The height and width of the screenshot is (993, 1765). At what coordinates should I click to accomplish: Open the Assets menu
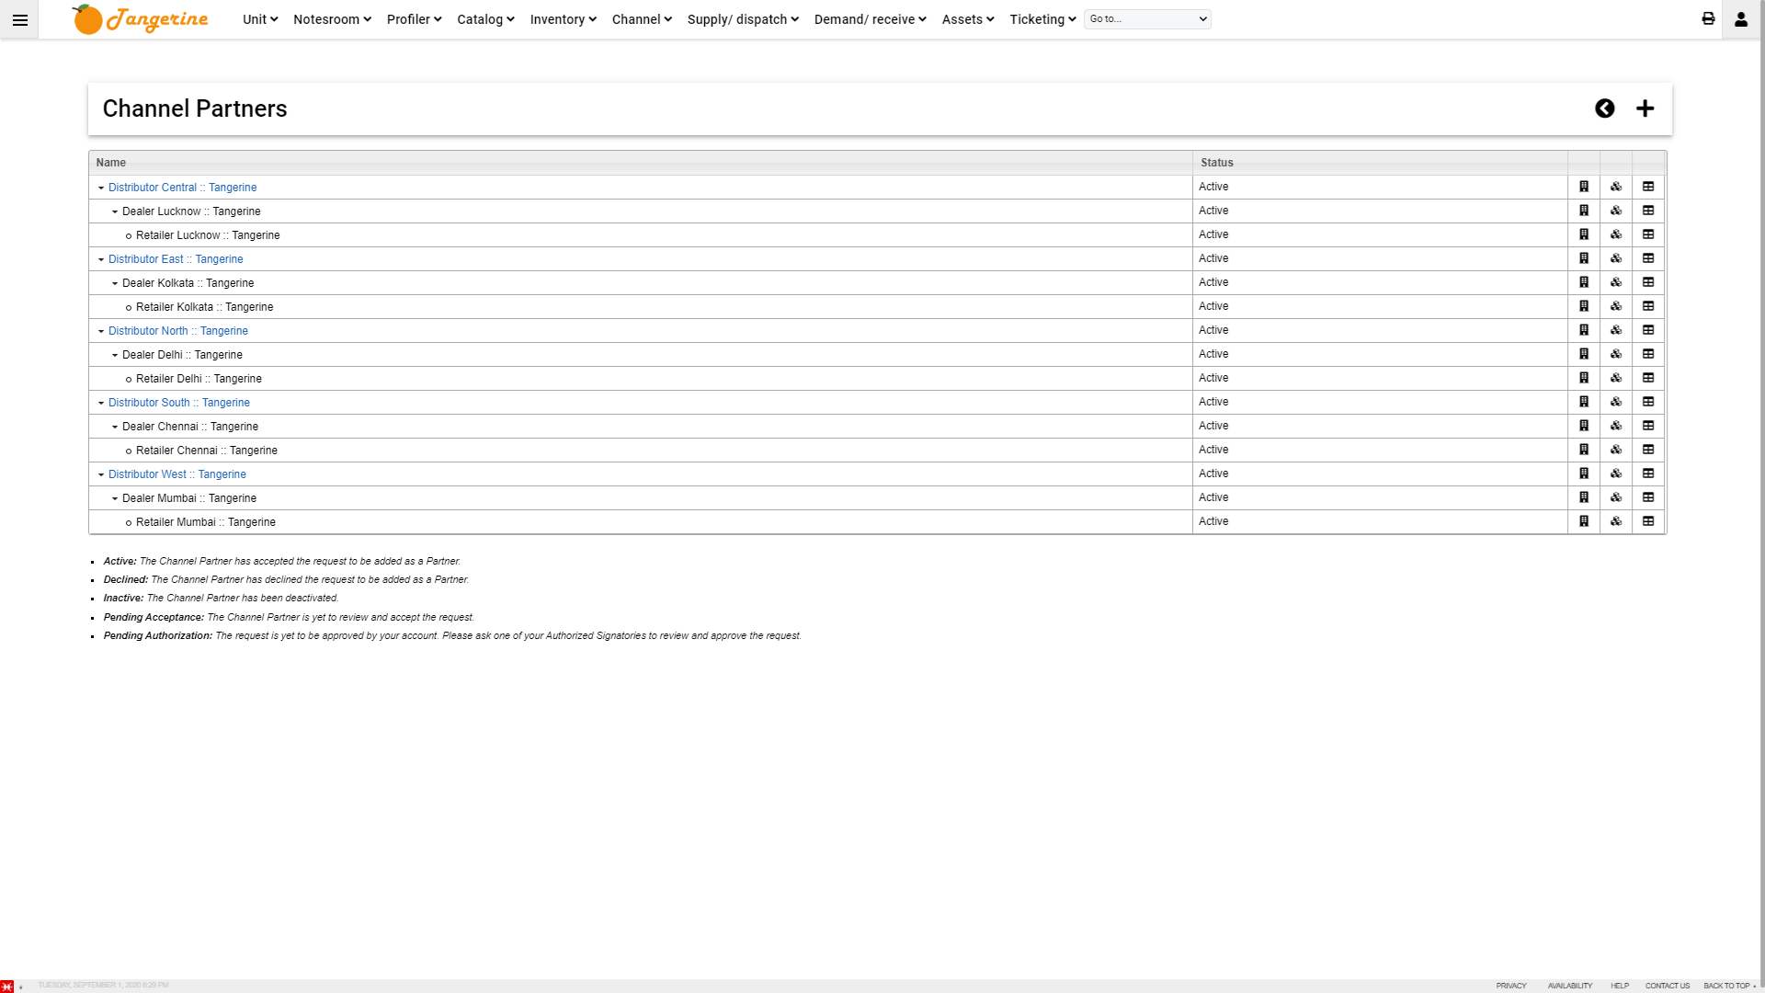[968, 19]
